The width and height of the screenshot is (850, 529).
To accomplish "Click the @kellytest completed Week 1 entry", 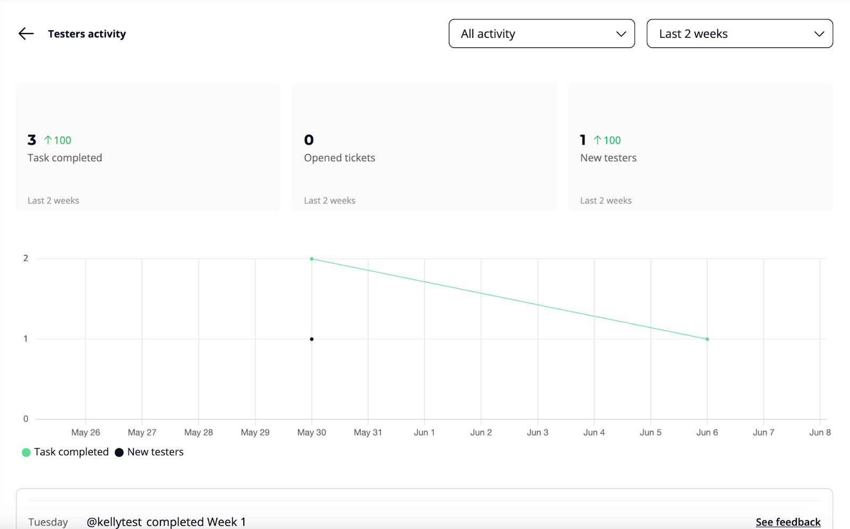I will pyautogui.click(x=166, y=522).
